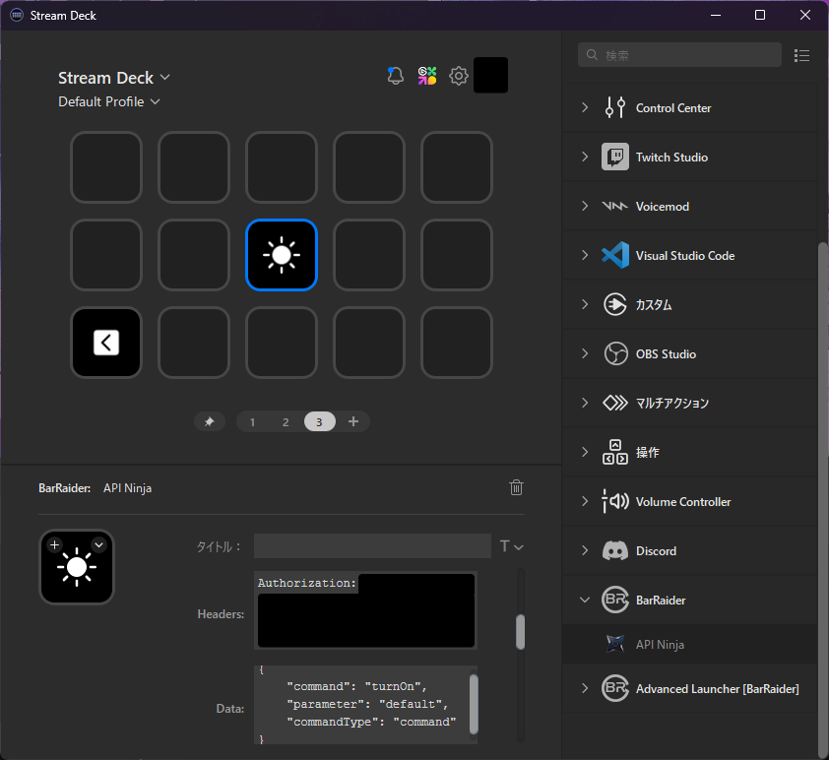This screenshot has height=760, width=829.
Task: Switch to page 2
Action: [x=286, y=421]
